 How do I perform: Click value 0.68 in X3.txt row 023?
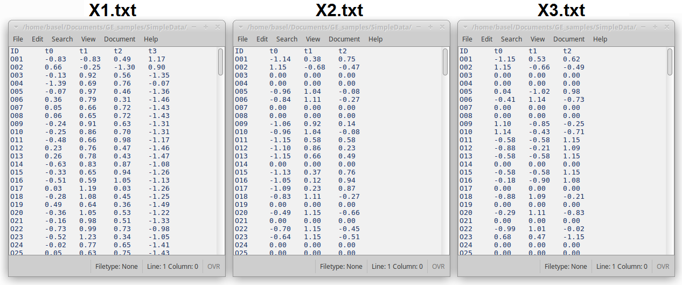[x=503, y=237]
